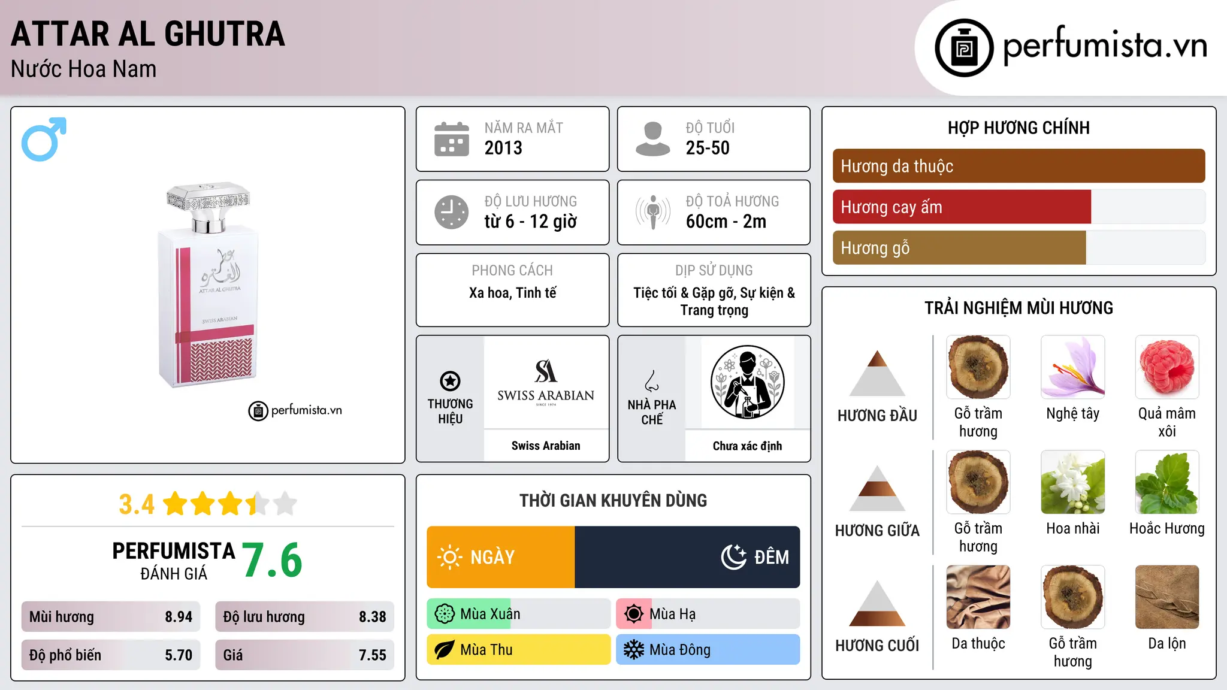The height and width of the screenshot is (690, 1227).
Task: Click the perfumista.vn site name in header
Action: pos(1105,45)
